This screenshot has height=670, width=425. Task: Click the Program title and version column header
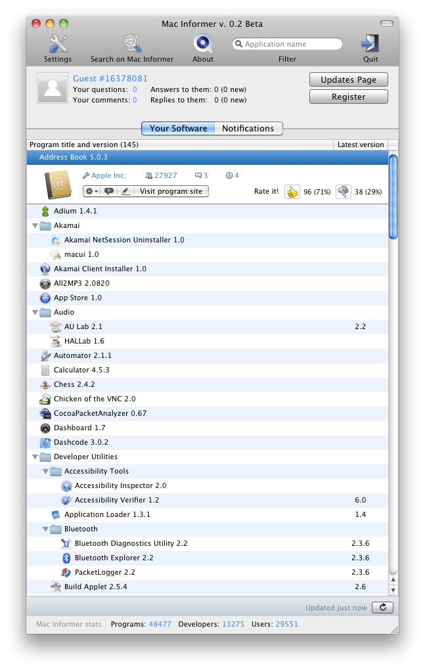180,145
